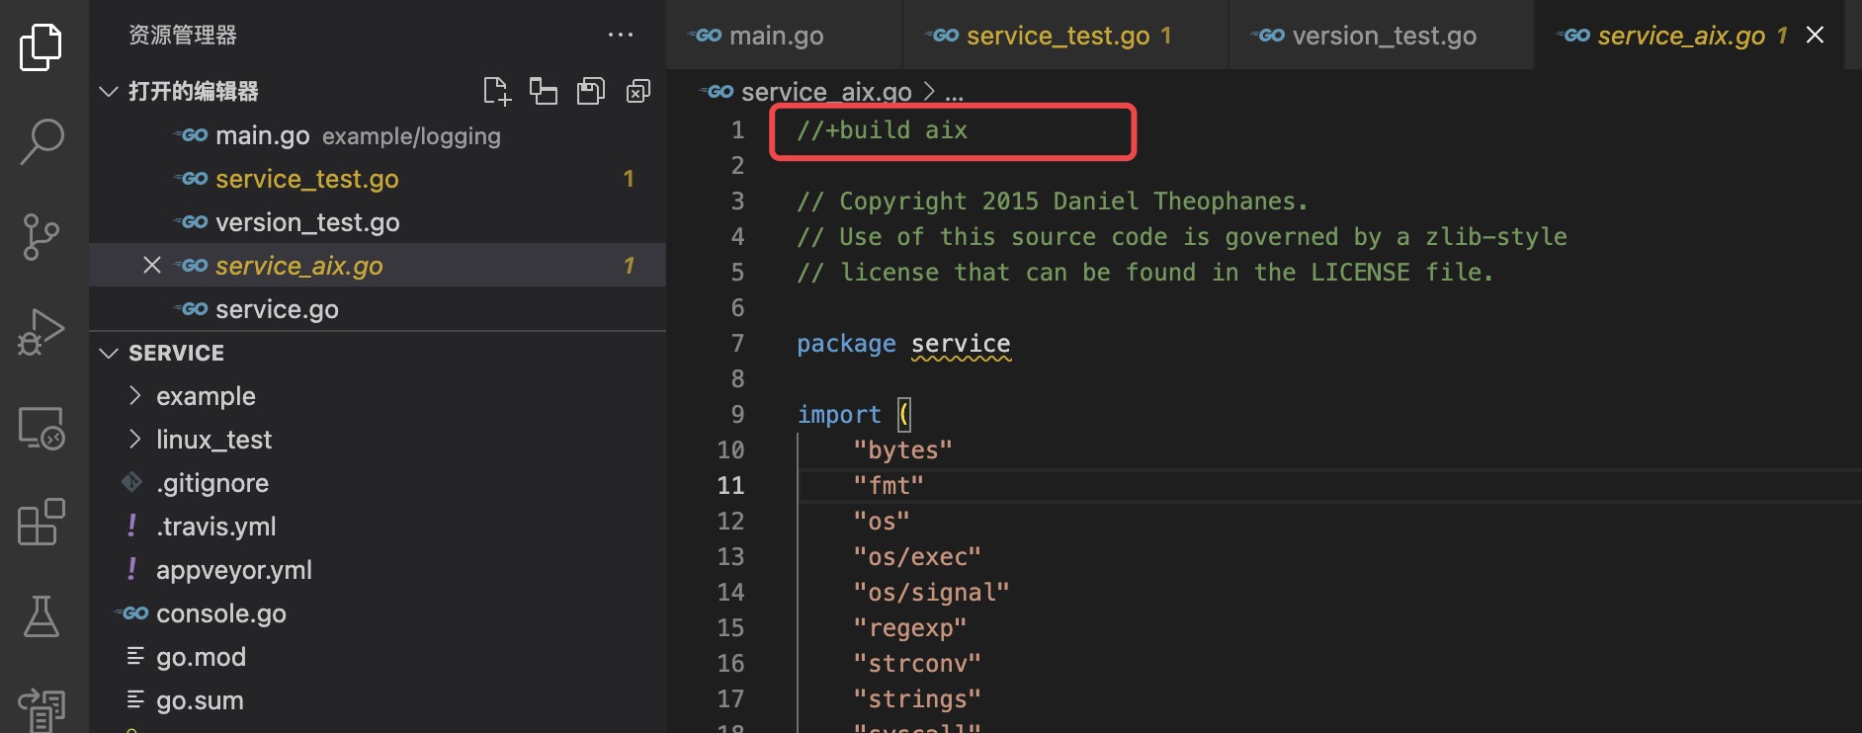The image size is (1862, 733).
Task: Click the '//+build aix' comment line
Action: click(883, 130)
